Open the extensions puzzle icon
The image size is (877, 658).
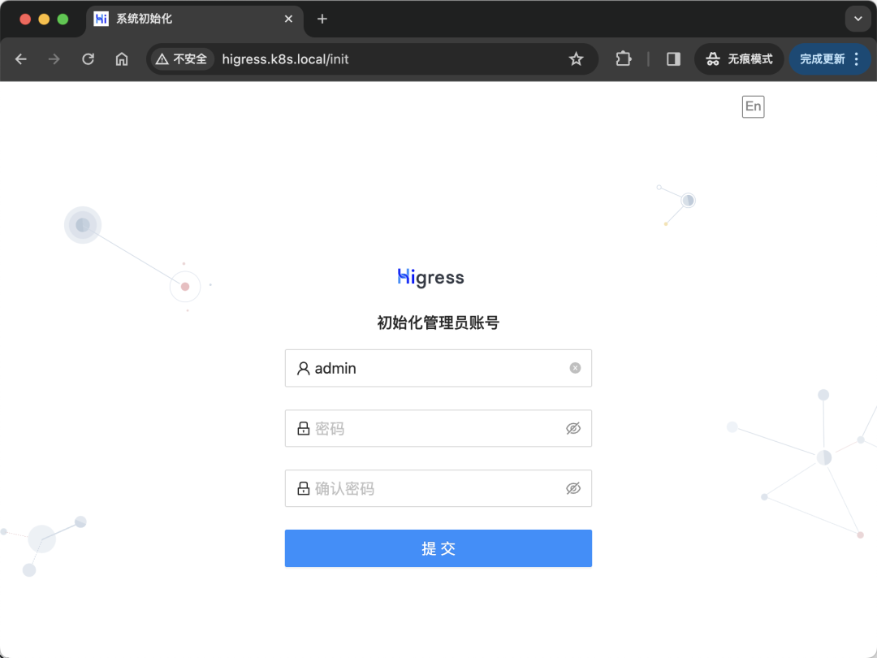tap(623, 59)
